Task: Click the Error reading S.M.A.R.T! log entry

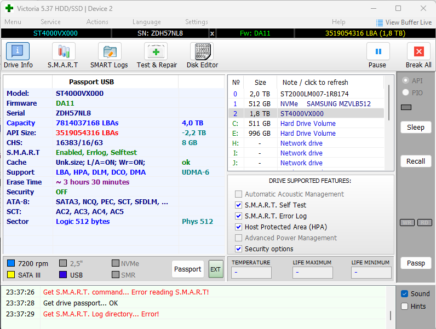Action: click(x=126, y=292)
